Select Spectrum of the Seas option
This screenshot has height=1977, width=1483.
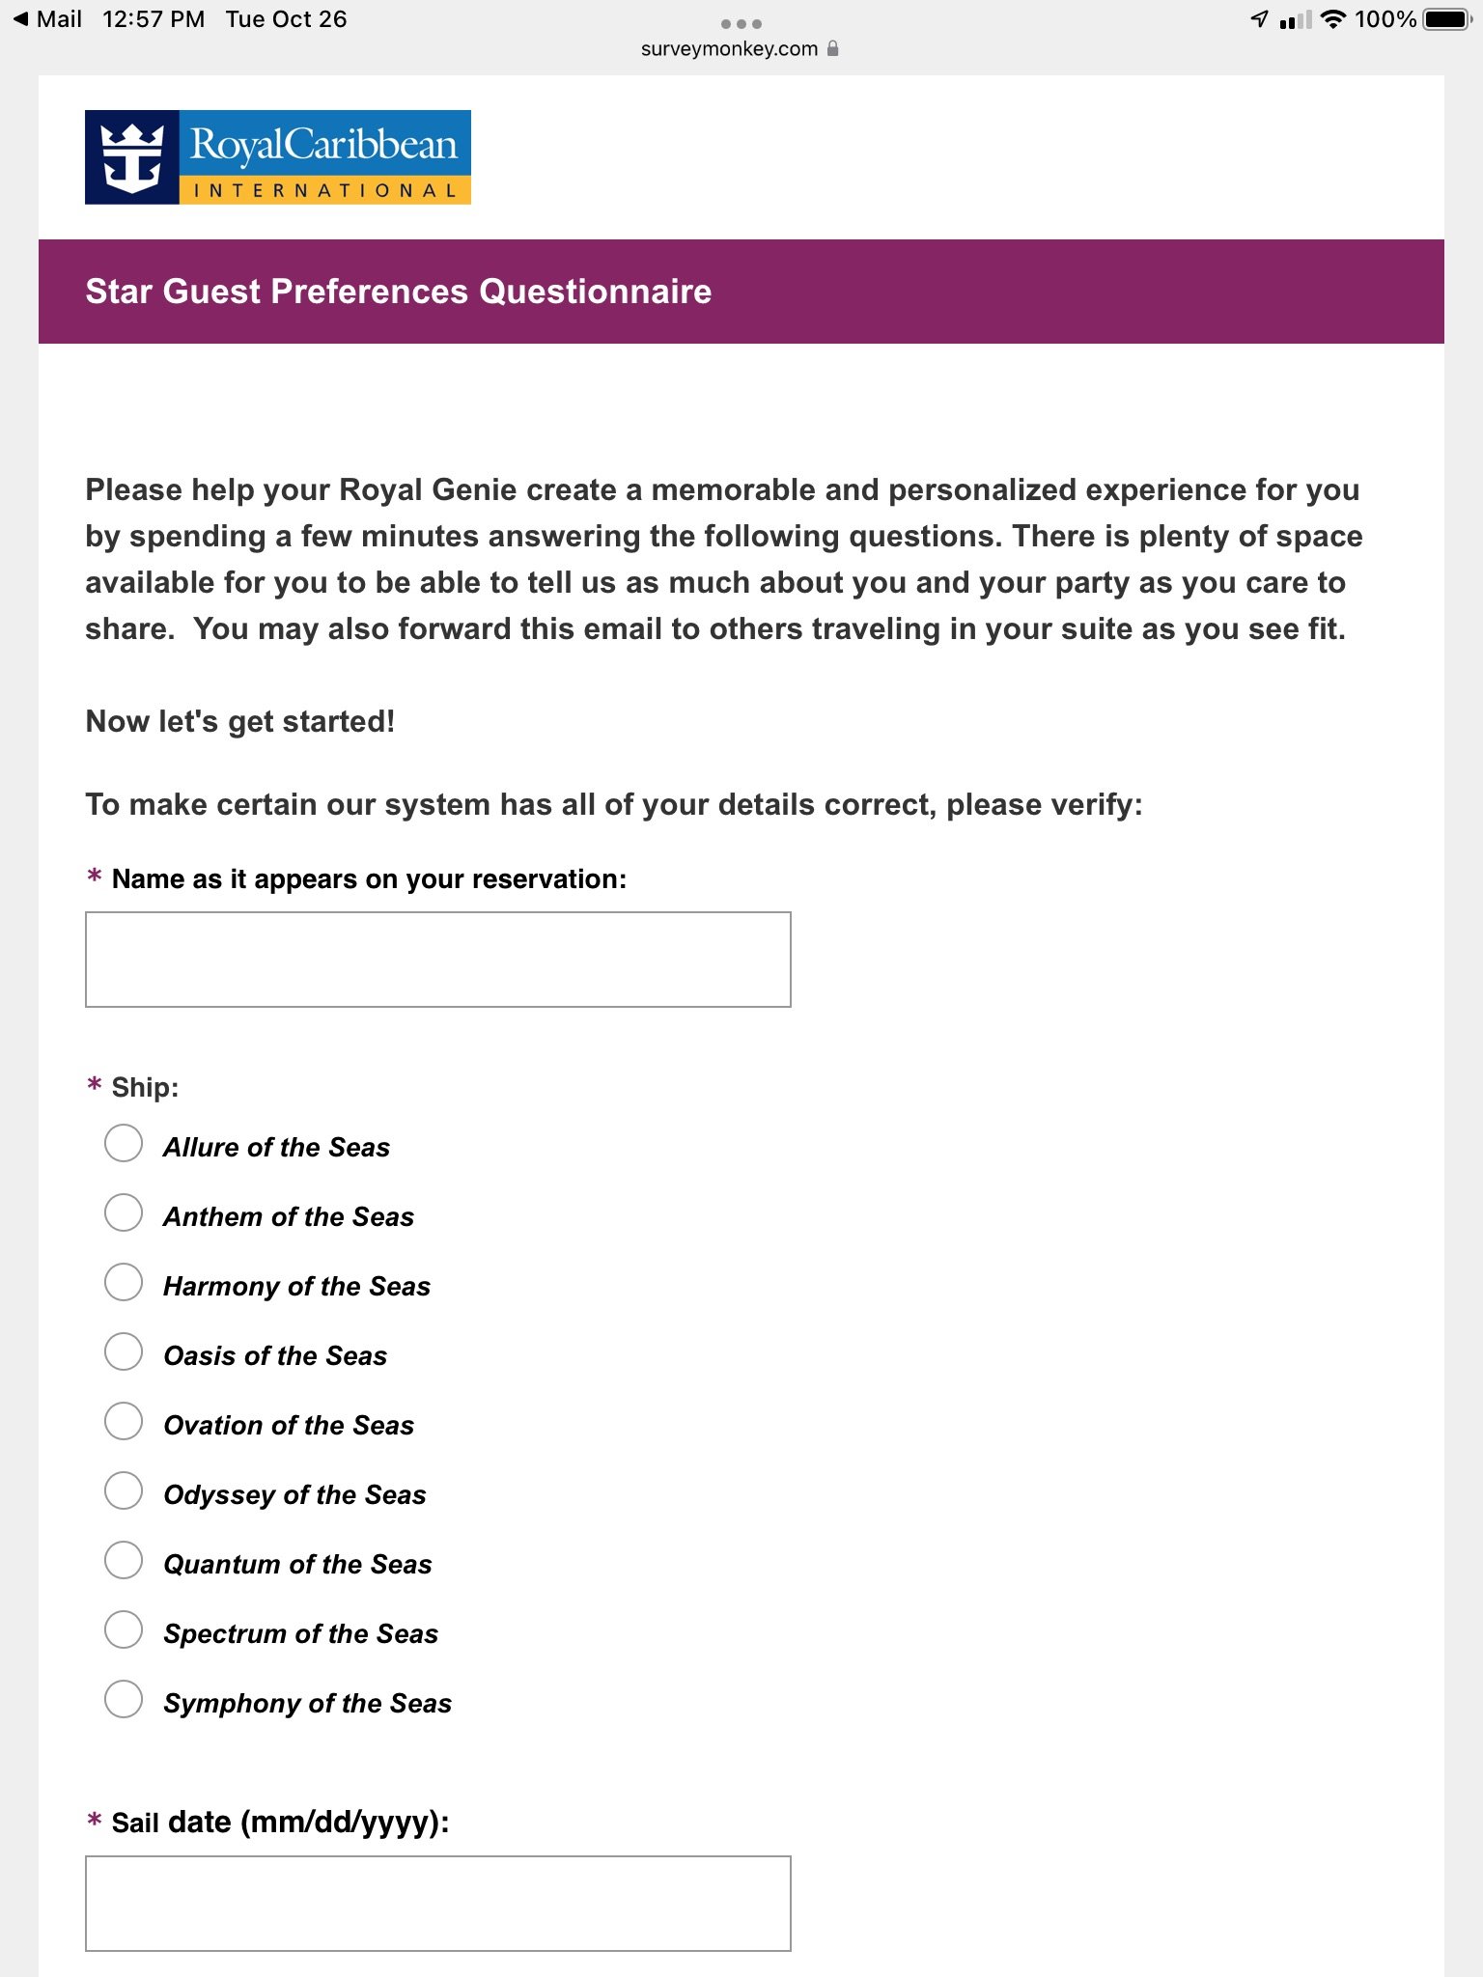(124, 1629)
